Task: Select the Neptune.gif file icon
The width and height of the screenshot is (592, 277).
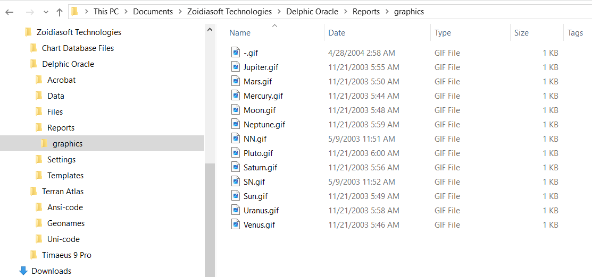Action: click(236, 124)
